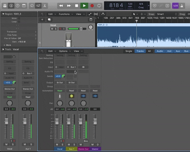
Task: Switch mixer to Single view
Action: (x=129, y=51)
